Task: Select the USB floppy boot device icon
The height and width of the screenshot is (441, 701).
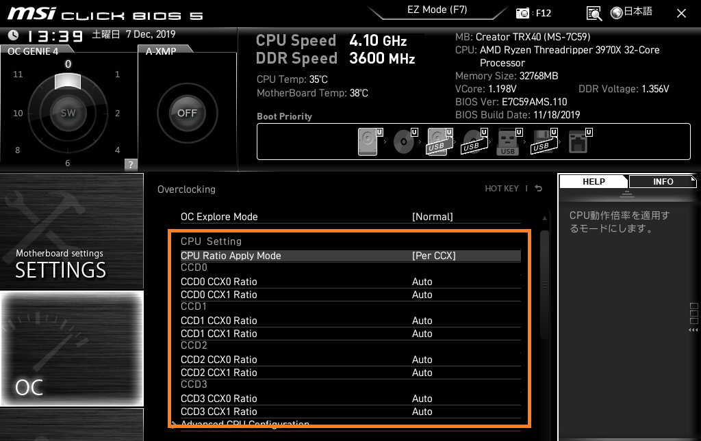Action: click(x=544, y=142)
